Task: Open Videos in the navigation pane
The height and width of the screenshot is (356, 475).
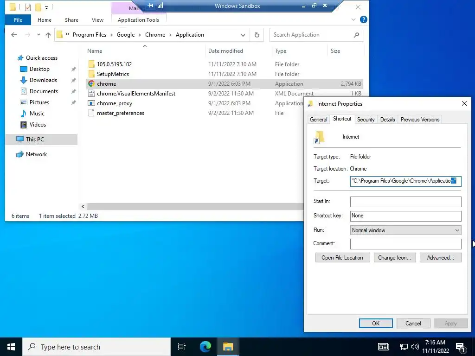Action: point(38,124)
